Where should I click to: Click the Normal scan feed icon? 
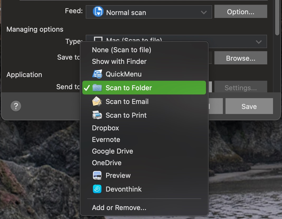(x=98, y=12)
